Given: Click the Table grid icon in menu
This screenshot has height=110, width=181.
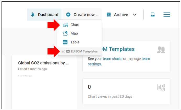Looking at the screenshot, I should tap(65, 42).
